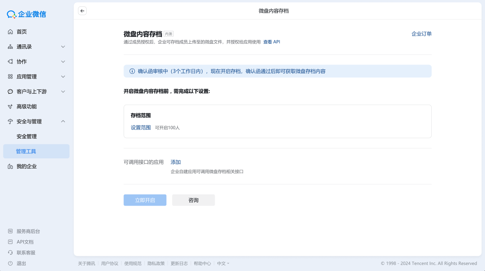Click the 可开启100人 text
Image resolution: width=485 pixels, height=271 pixels.
[167, 128]
